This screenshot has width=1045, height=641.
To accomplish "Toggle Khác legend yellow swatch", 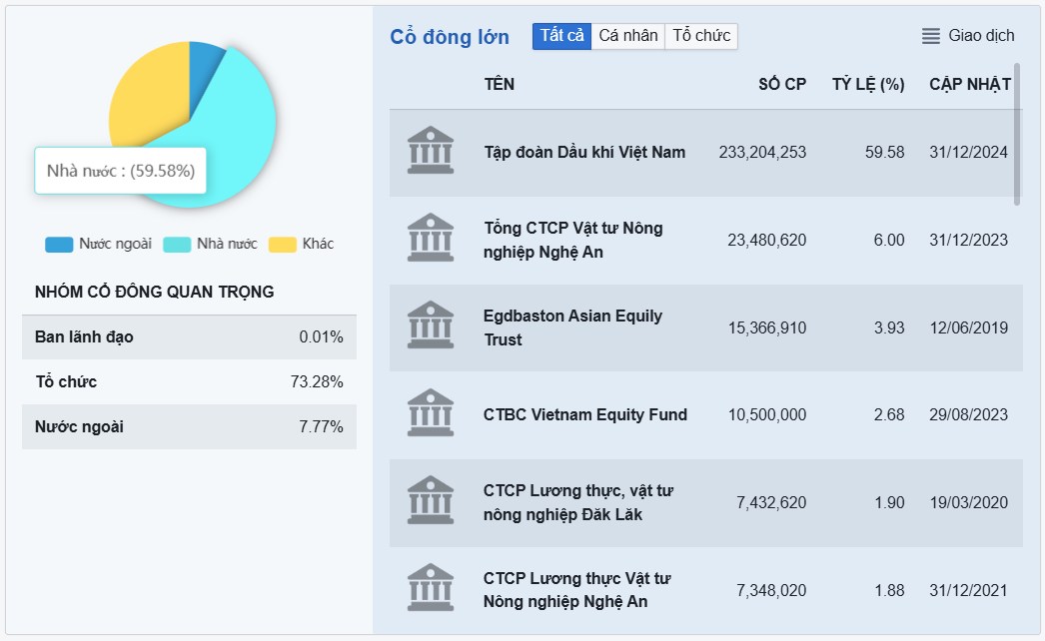I will (x=282, y=245).
